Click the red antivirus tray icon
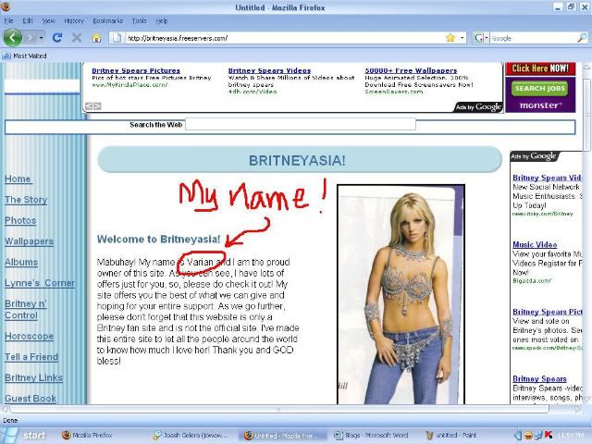The width and height of the screenshot is (592, 444). [549, 436]
